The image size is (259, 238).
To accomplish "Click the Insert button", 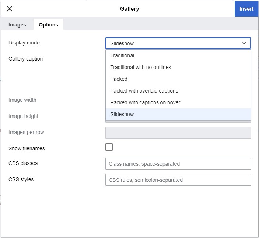I will (x=246, y=9).
